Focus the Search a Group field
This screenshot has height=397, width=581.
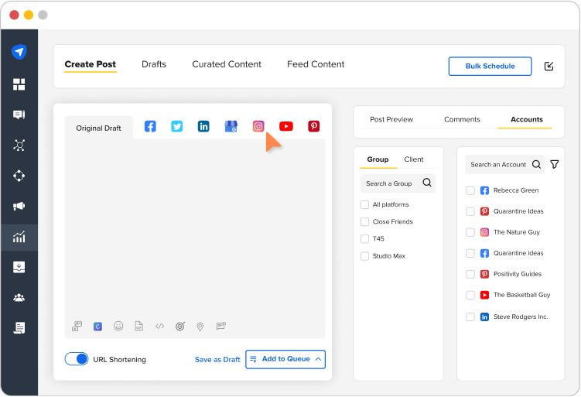[398, 183]
